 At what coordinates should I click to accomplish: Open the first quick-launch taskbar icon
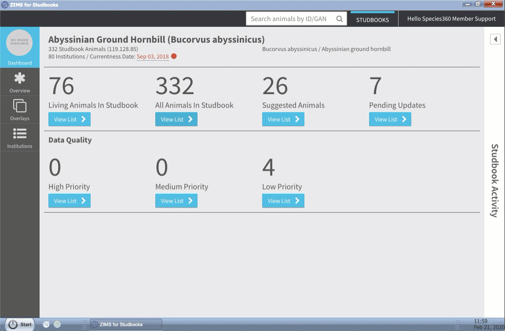click(x=46, y=324)
